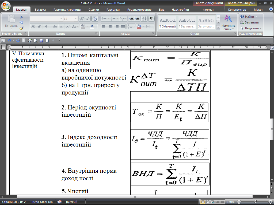Click print preview magnifier icon

click(36, 41)
